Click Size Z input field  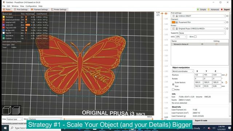pyautogui.click(x=217, y=86)
